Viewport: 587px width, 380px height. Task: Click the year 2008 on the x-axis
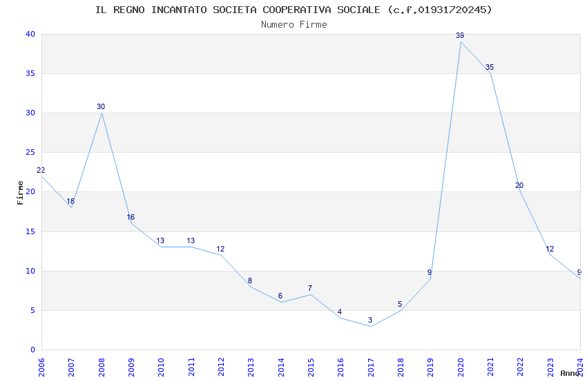[x=101, y=367]
